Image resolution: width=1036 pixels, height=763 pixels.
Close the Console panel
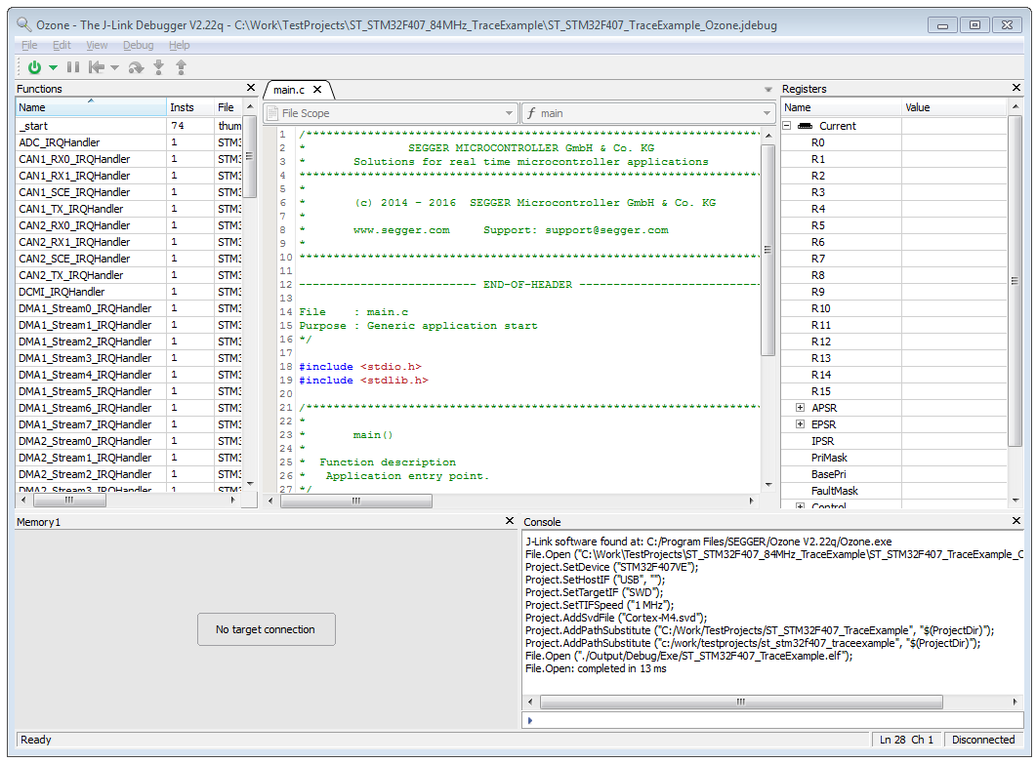pos(1016,521)
